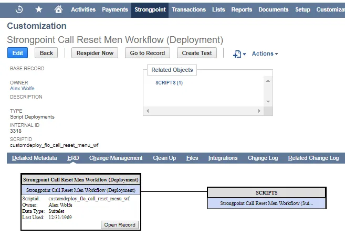Click the Related Objects scroll left arrow

[x=148, y=111]
